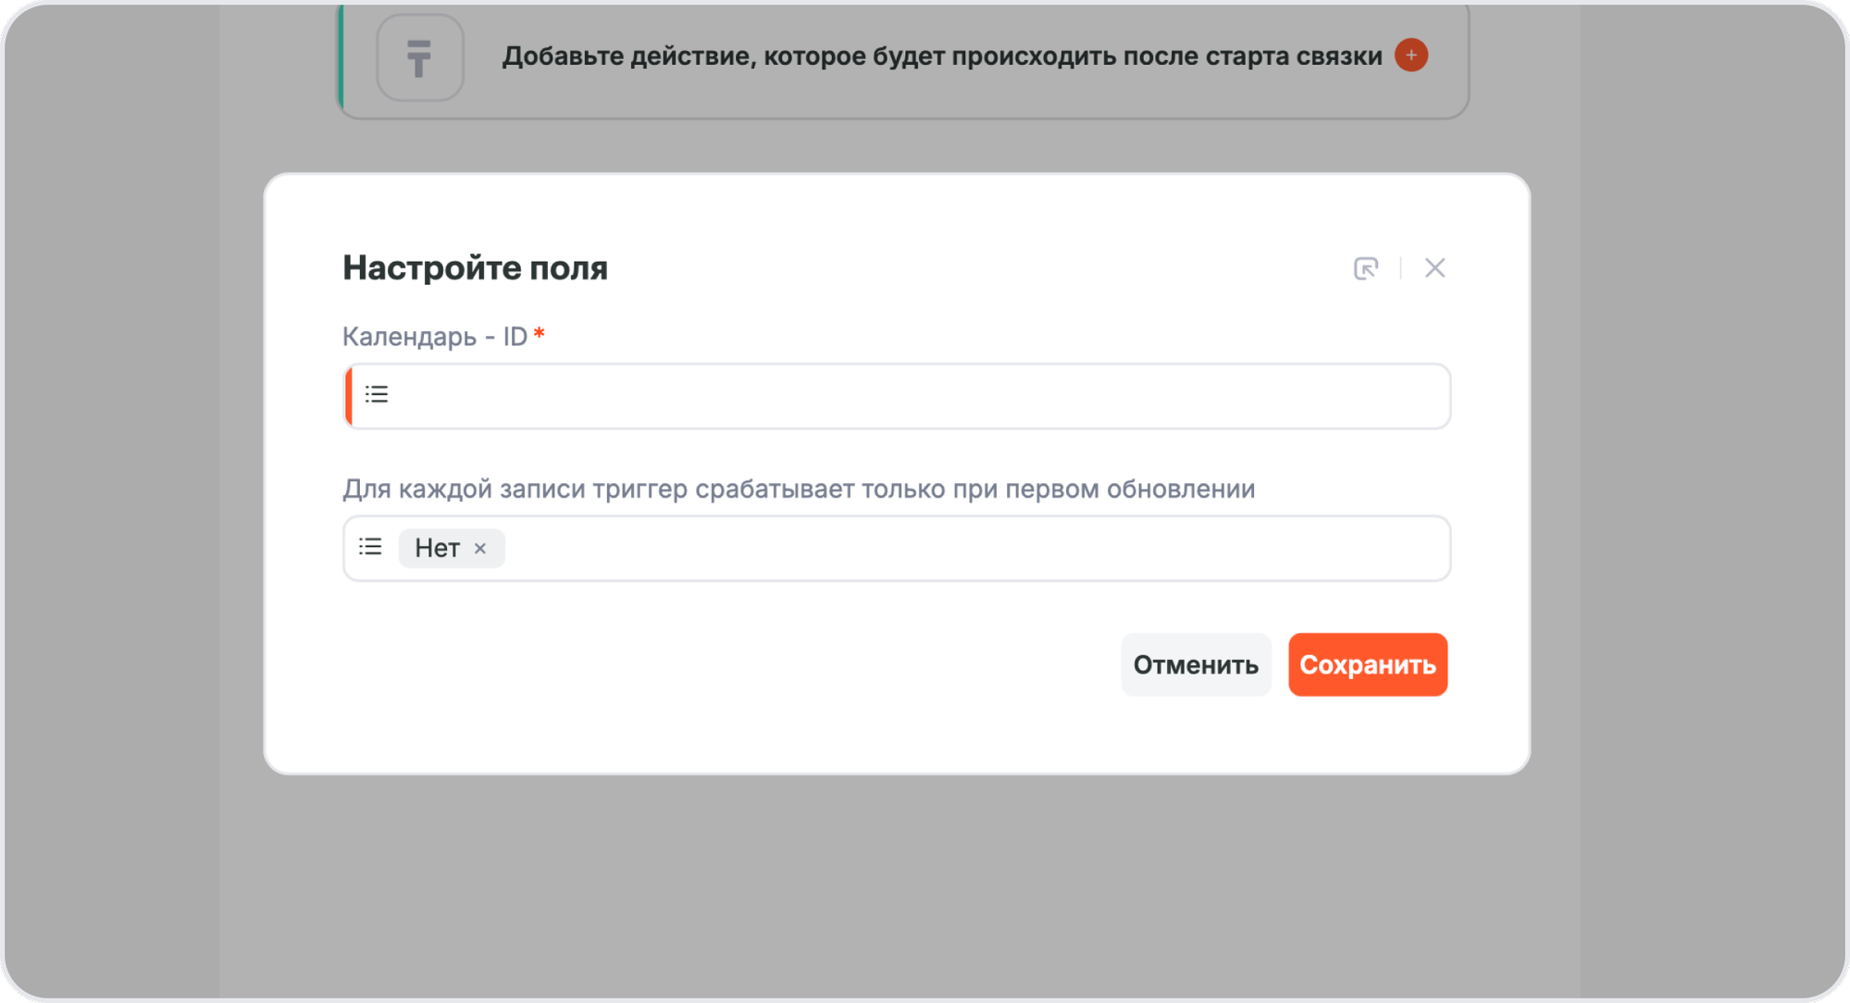Screen dimensions: 1850x1003
Task: Click the list icon in the trigger update field
Action: (369, 547)
